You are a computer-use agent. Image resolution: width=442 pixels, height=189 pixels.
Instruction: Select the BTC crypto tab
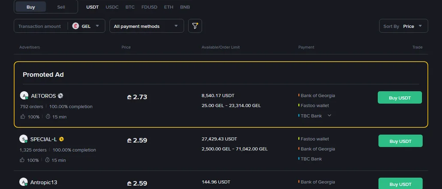130,7
